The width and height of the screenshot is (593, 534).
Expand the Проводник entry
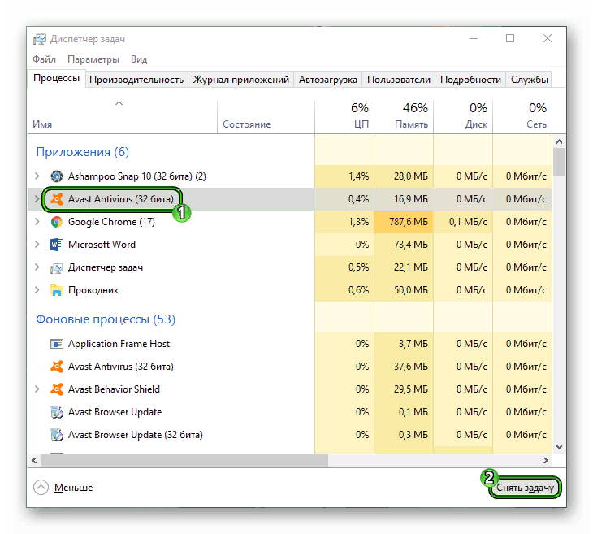click(x=37, y=290)
